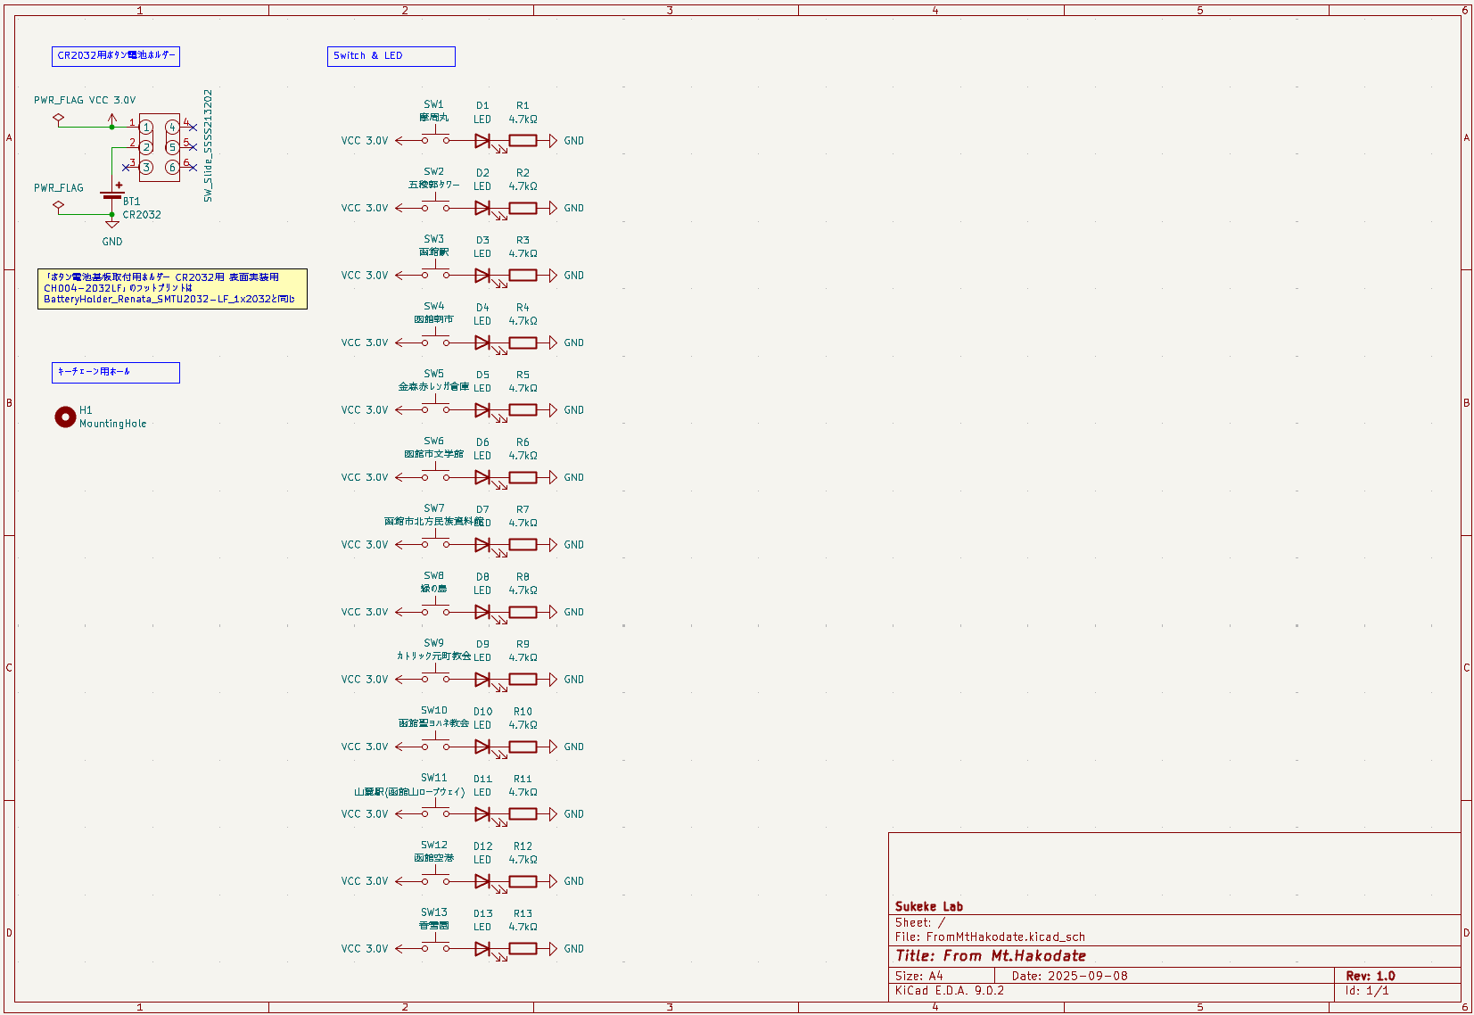The height and width of the screenshot is (1015, 1474).
Task: Select the yellow CH004-2032LF footprint note
Action: click(x=173, y=288)
